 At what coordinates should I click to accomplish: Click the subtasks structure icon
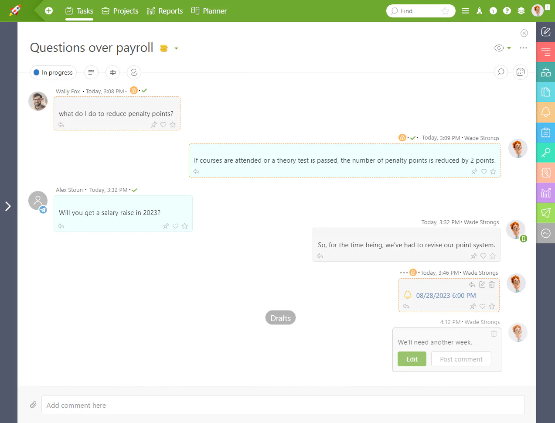tap(112, 72)
